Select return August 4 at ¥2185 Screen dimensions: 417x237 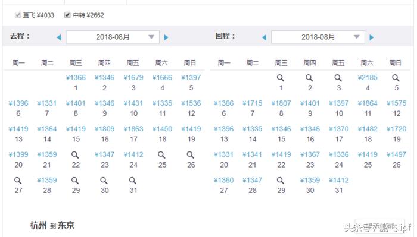[368, 78]
